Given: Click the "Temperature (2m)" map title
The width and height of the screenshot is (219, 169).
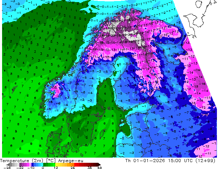Looking at the screenshot, I should coord(21,161).
